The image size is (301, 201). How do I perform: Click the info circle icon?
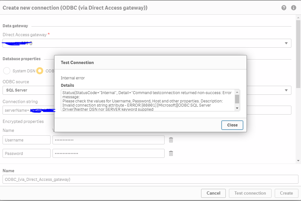(x=294, y=8)
